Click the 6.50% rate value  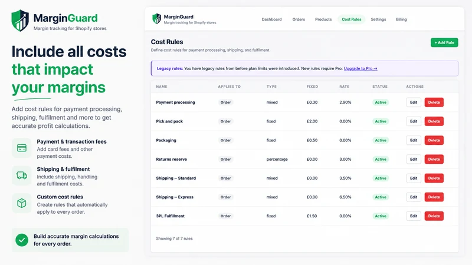pos(345,197)
